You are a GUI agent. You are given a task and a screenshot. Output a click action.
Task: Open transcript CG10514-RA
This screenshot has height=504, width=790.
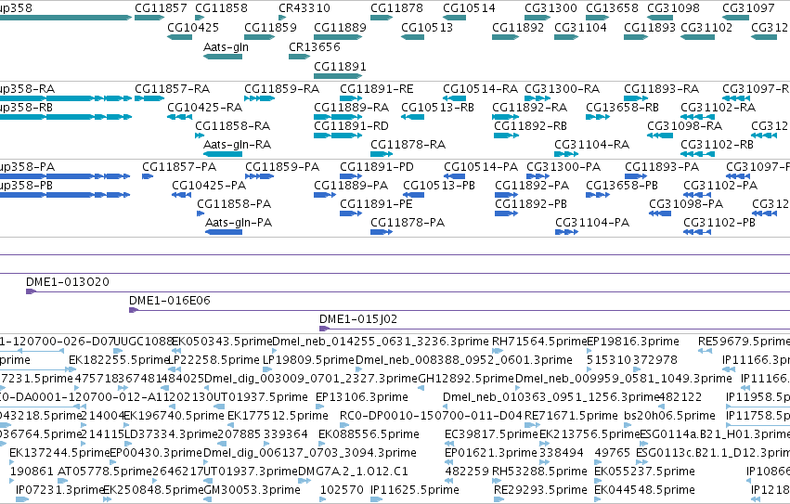[480, 89]
